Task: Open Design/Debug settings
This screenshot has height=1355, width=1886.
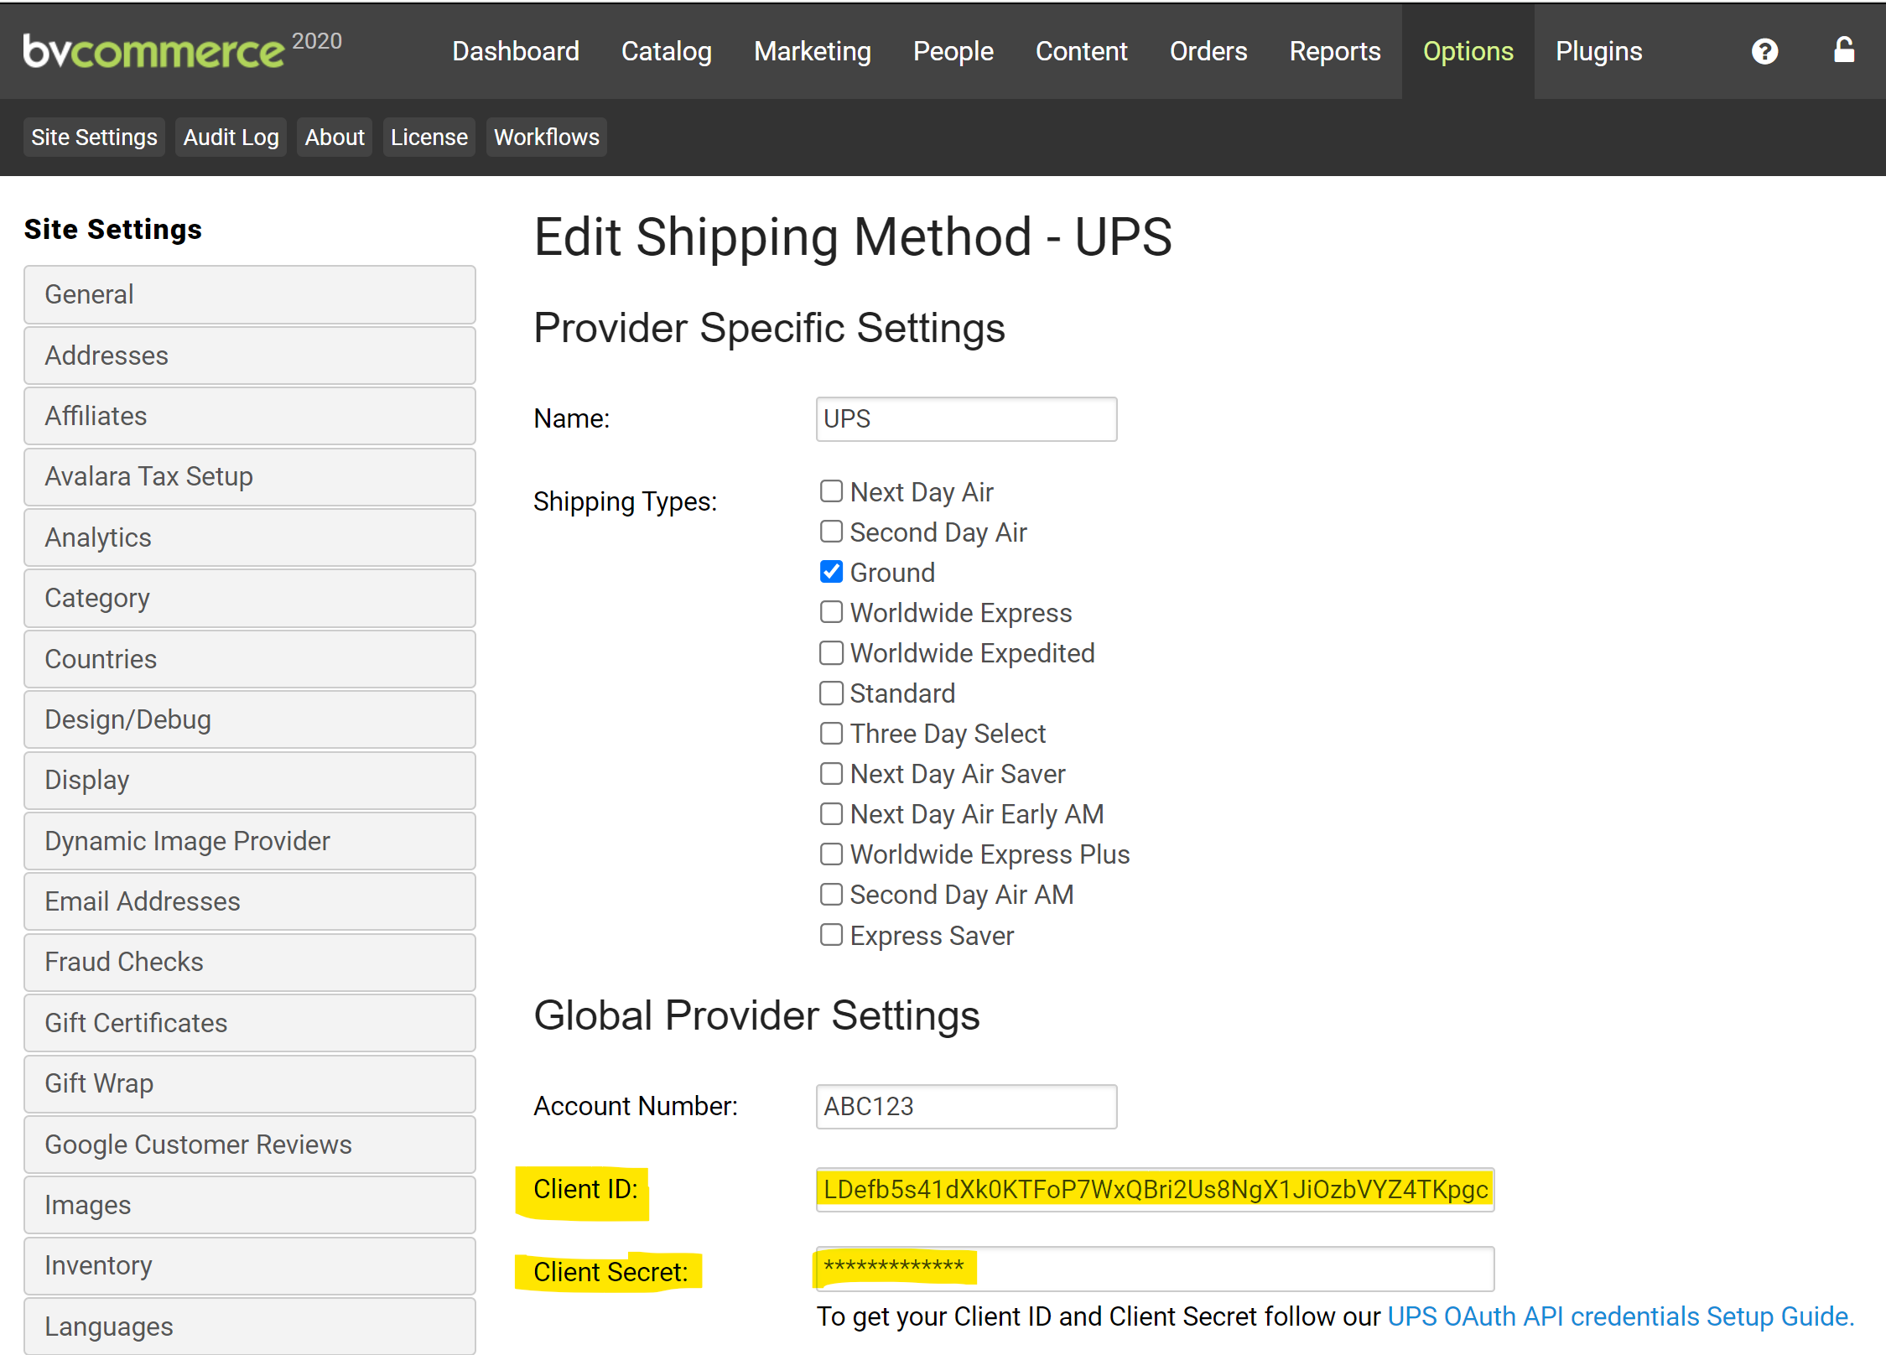Action: [x=250, y=719]
